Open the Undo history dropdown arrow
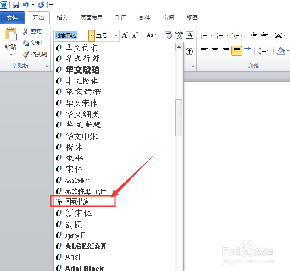This screenshot has height=271, width=290. (33, 5)
